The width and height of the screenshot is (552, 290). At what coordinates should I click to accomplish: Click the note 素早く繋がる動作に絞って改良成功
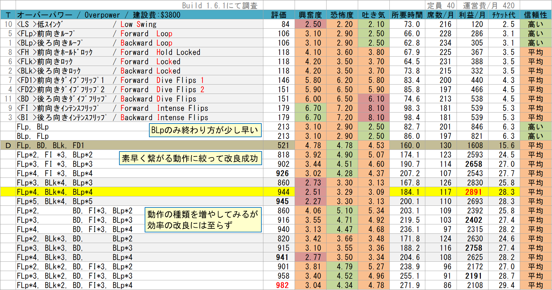pos(190,158)
